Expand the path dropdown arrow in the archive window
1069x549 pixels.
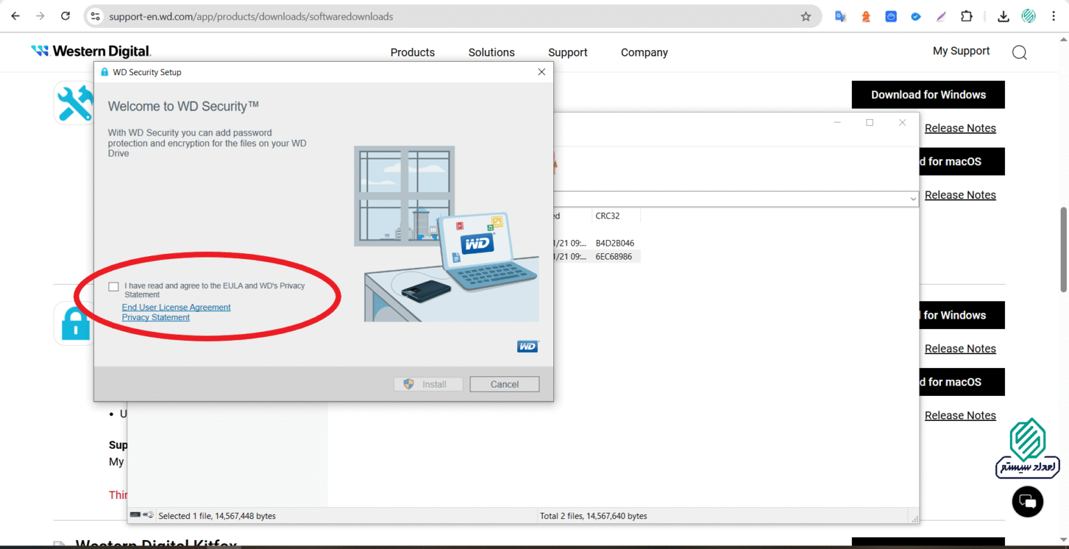click(913, 199)
